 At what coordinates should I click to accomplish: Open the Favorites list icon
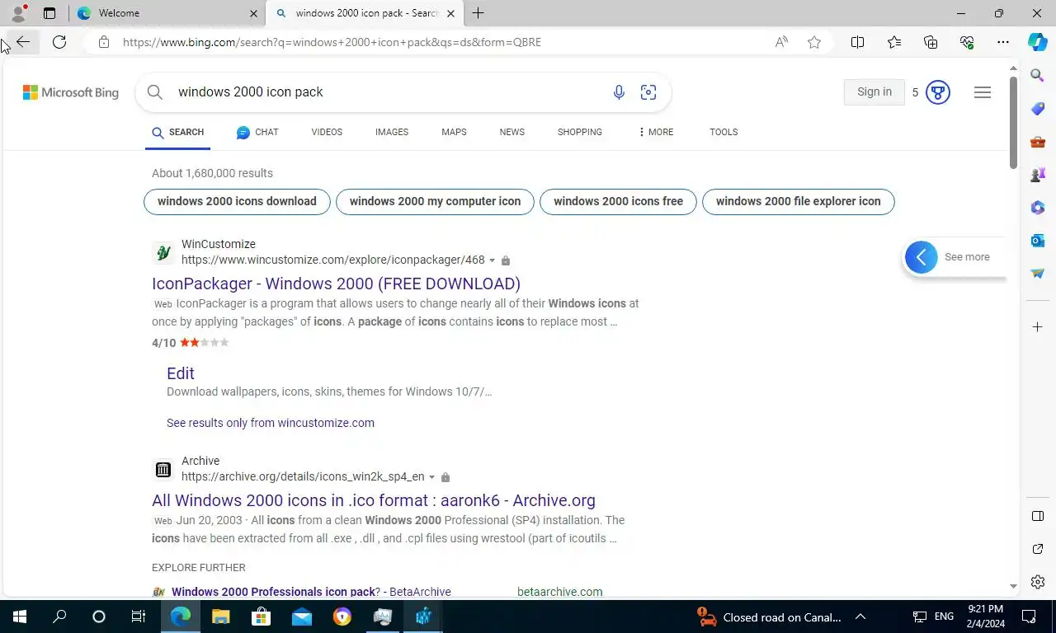click(x=894, y=42)
